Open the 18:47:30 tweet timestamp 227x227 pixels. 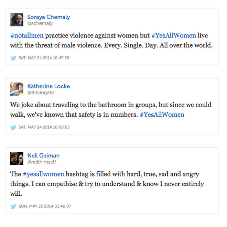(44, 58)
